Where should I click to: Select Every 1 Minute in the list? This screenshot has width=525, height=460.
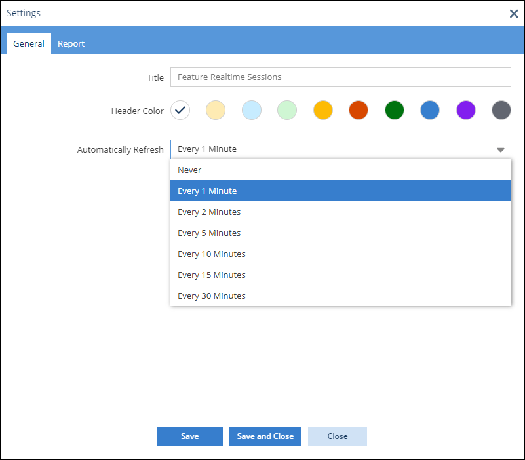(x=341, y=191)
